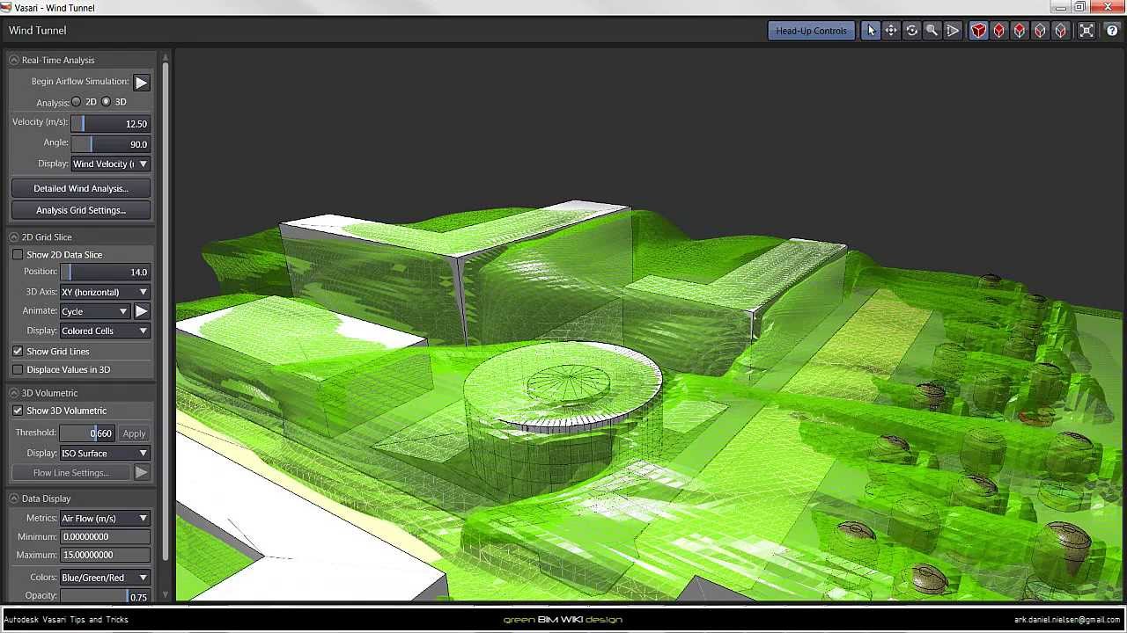Screen dimensions: 1127x633
Task: Open the help question mark icon
Action: click(x=1111, y=31)
